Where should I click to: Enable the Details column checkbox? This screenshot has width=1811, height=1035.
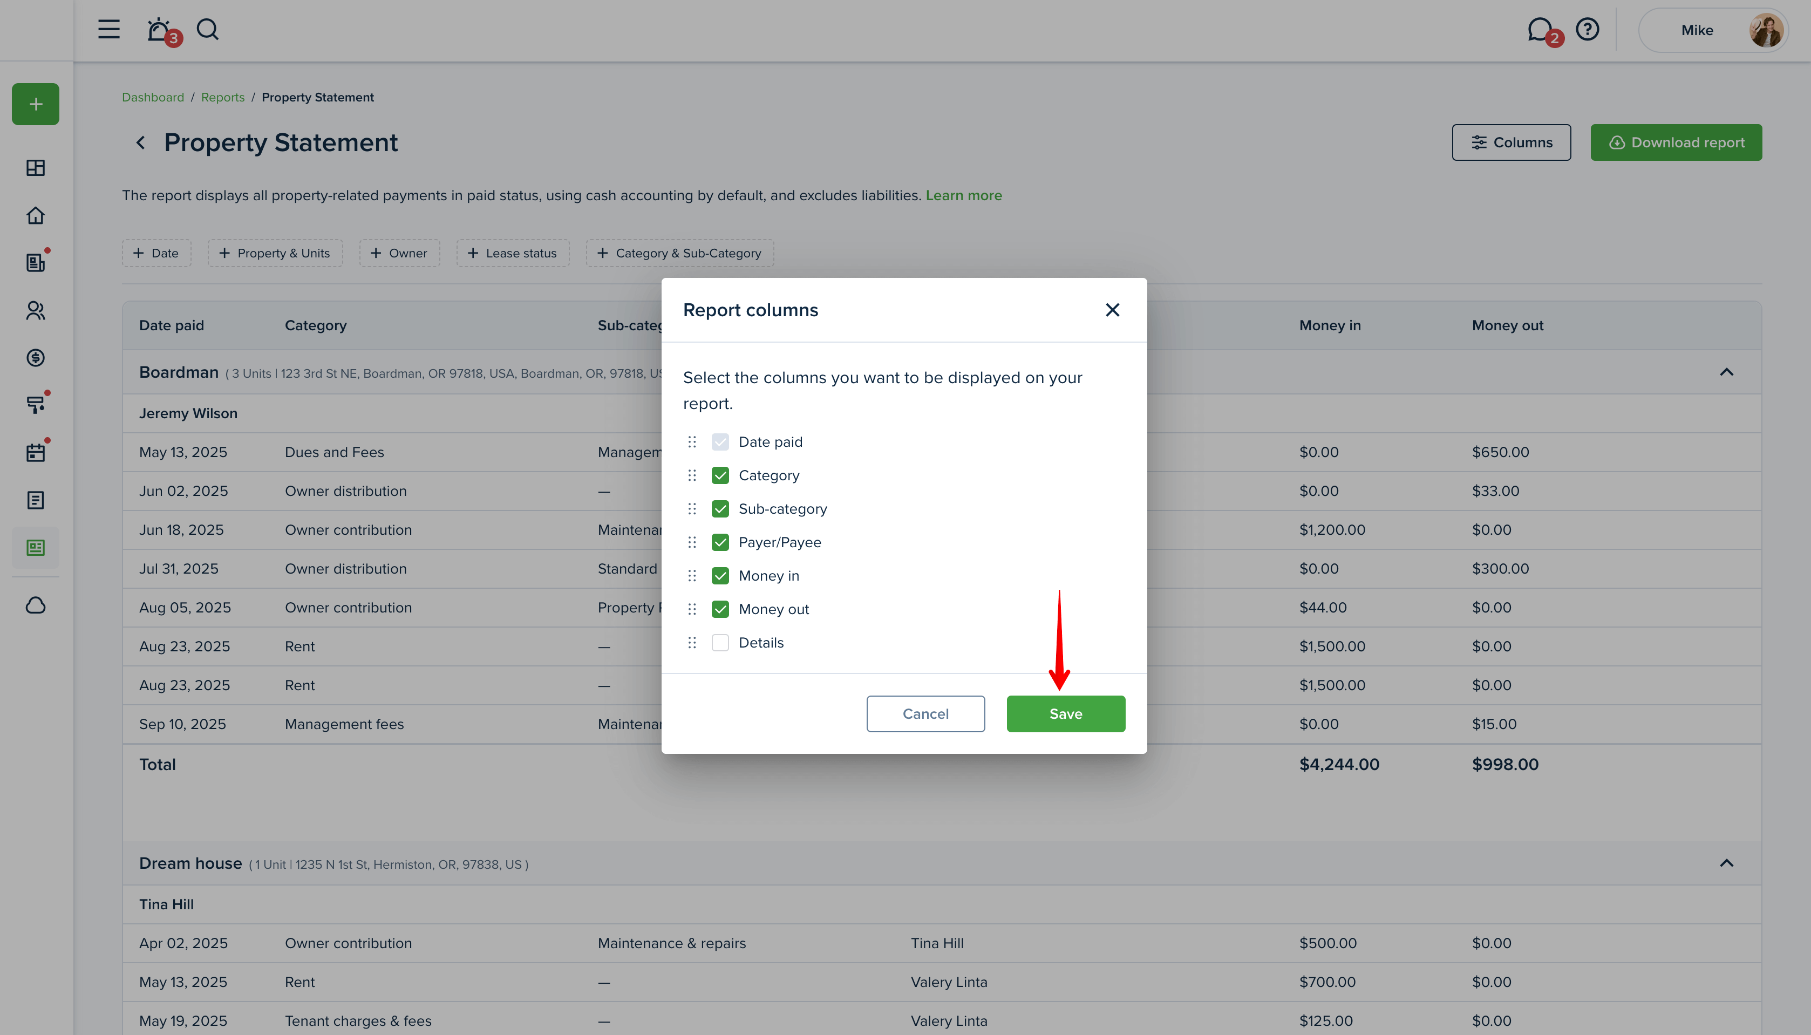click(x=720, y=643)
